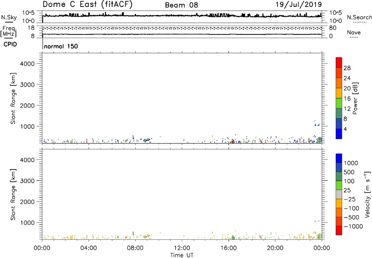
Task: Click the "28" label on the power colorbar
Action: click(x=347, y=68)
